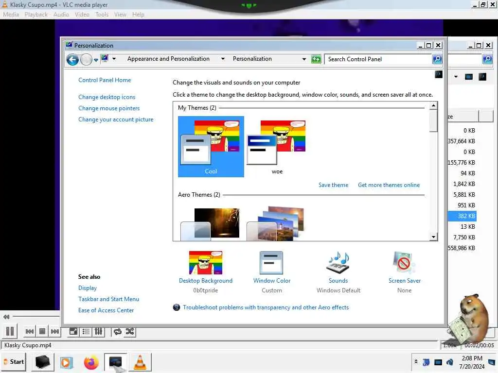Open the VLC Tools menu
Viewport: 498px width, 373px height.
[x=102, y=14]
